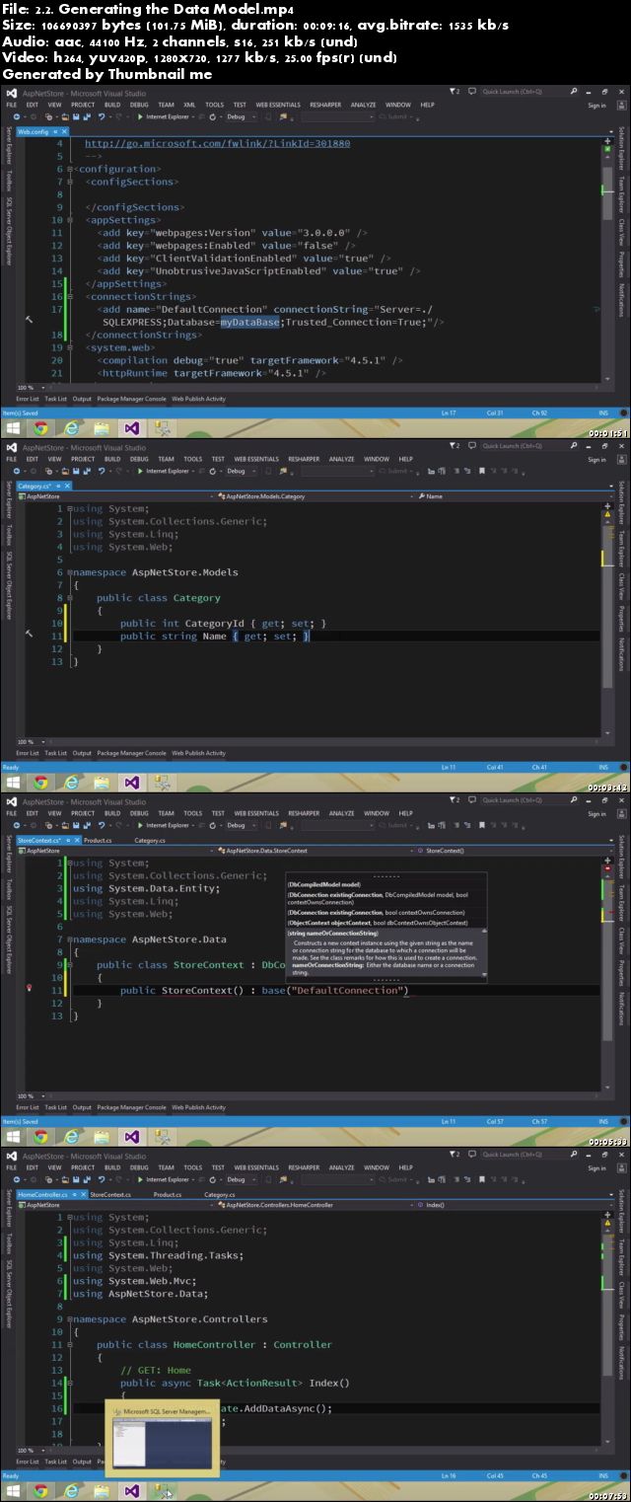Click the go.microsoft.com fwlink URL in Web.config
631x1502 pixels.
coord(217,143)
